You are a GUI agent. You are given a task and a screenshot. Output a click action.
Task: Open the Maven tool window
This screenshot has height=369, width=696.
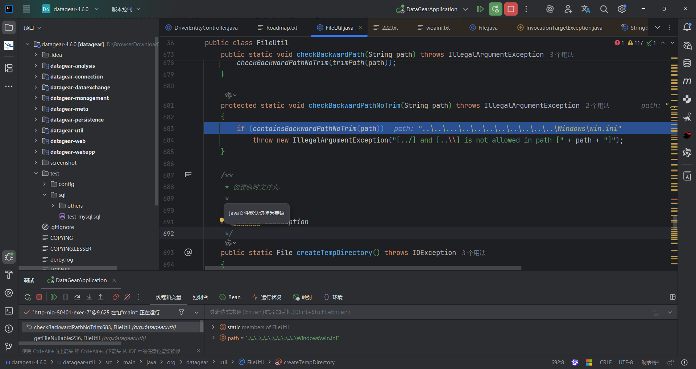[x=687, y=81]
